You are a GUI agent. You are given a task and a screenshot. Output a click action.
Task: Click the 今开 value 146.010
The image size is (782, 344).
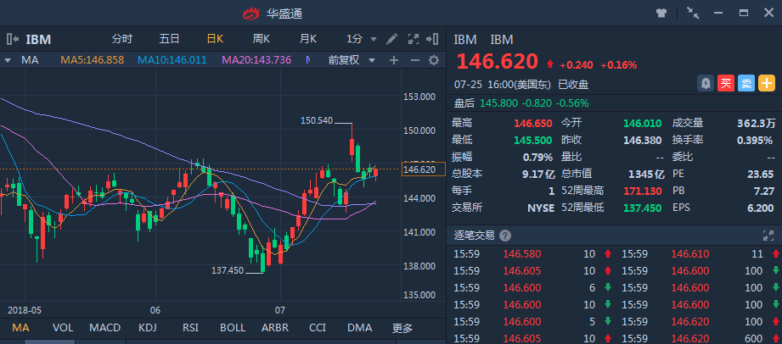[x=643, y=124]
